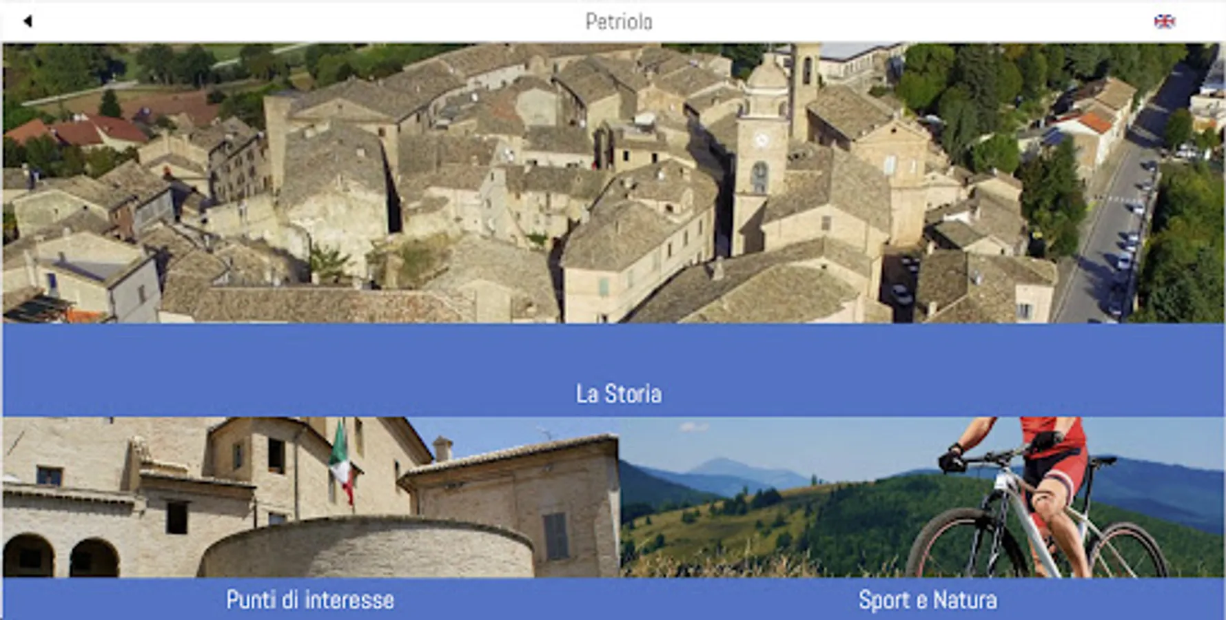Go back using the black arrow icon
This screenshot has height=620, width=1226.
click(x=28, y=21)
